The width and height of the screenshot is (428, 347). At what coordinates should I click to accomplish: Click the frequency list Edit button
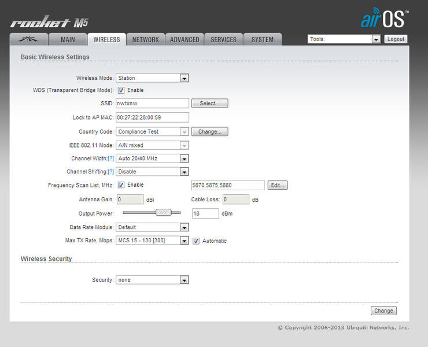[278, 185]
